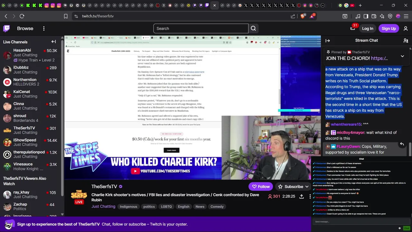Screen dimensions: 412x232
Task: Click Sign Up button
Action: click(x=389, y=28)
